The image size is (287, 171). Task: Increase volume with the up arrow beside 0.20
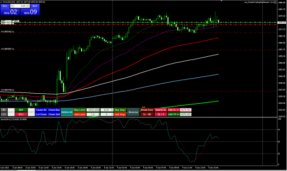[28, 6]
